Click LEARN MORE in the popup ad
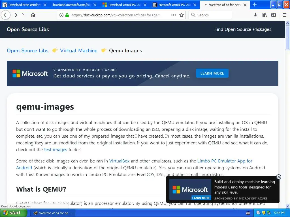 pos(201,198)
